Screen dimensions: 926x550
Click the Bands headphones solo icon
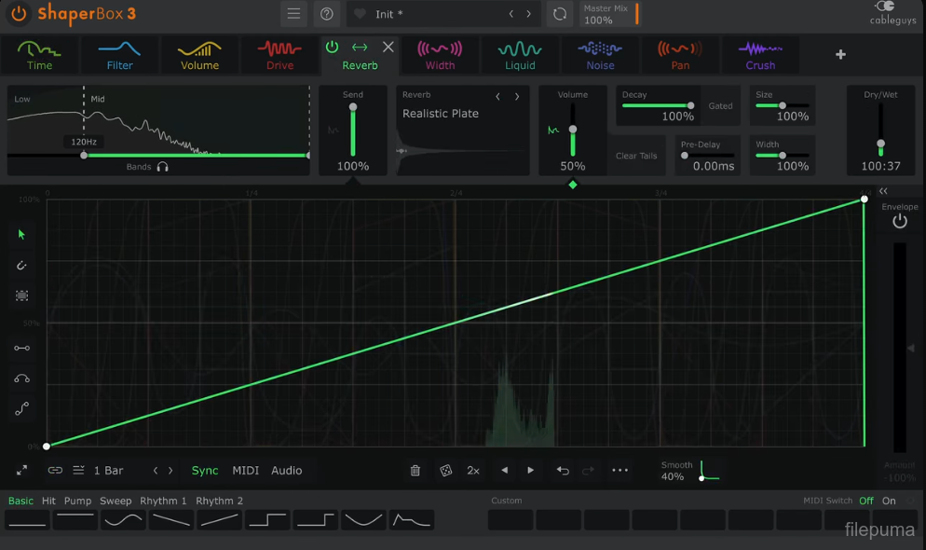tap(163, 167)
